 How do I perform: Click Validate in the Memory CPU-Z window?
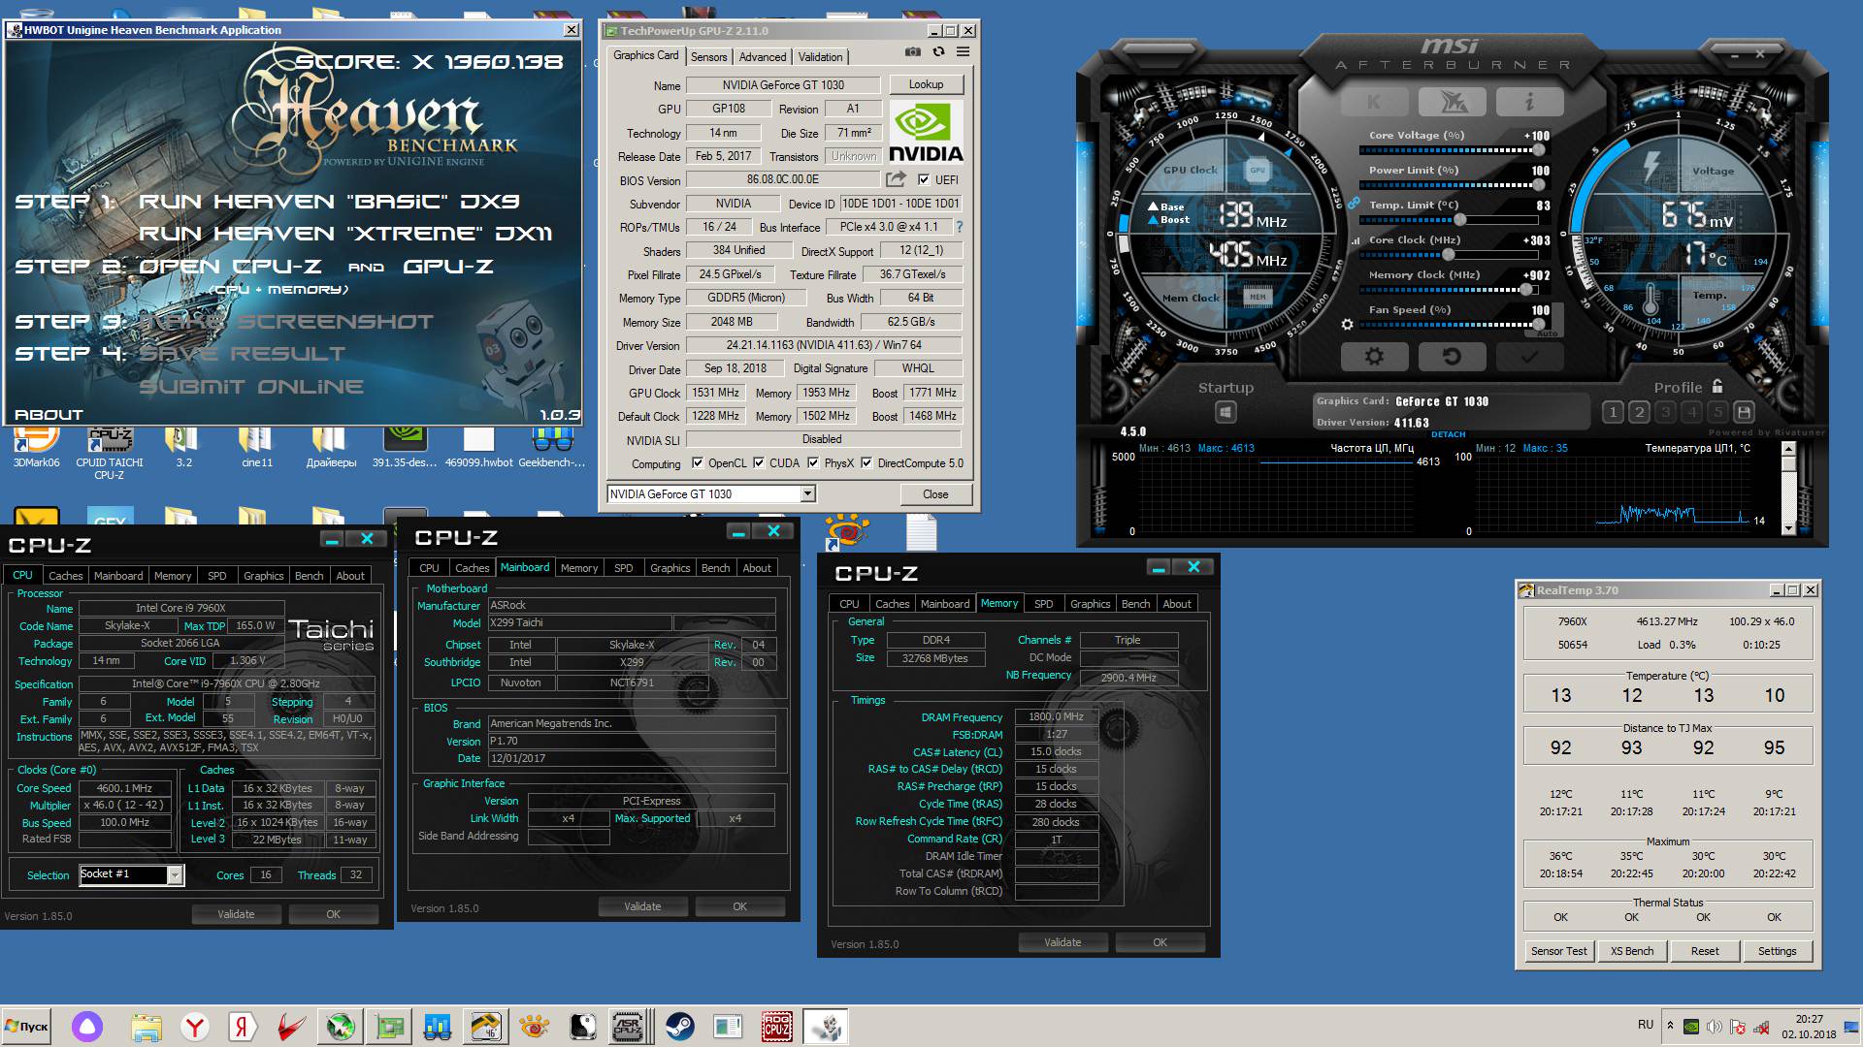tap(1062, 942)
